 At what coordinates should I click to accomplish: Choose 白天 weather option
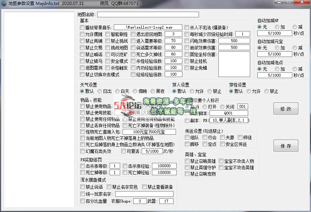(117, 91)
